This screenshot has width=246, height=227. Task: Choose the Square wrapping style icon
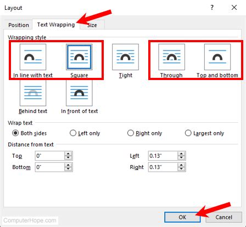[79, 57]
